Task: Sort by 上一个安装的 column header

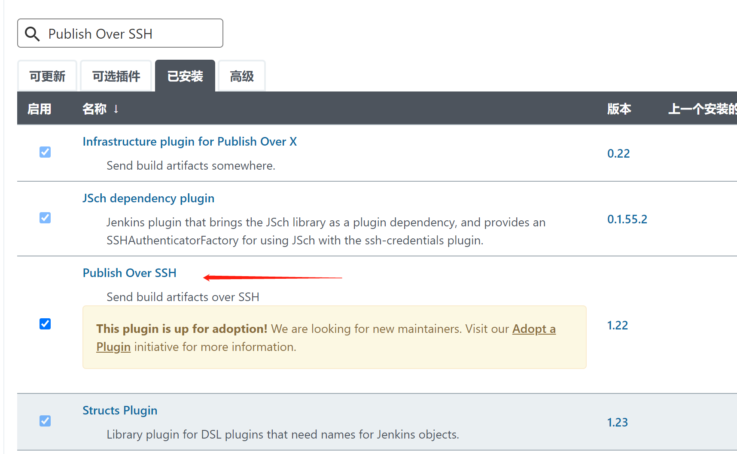Action: tap(702, 109)
